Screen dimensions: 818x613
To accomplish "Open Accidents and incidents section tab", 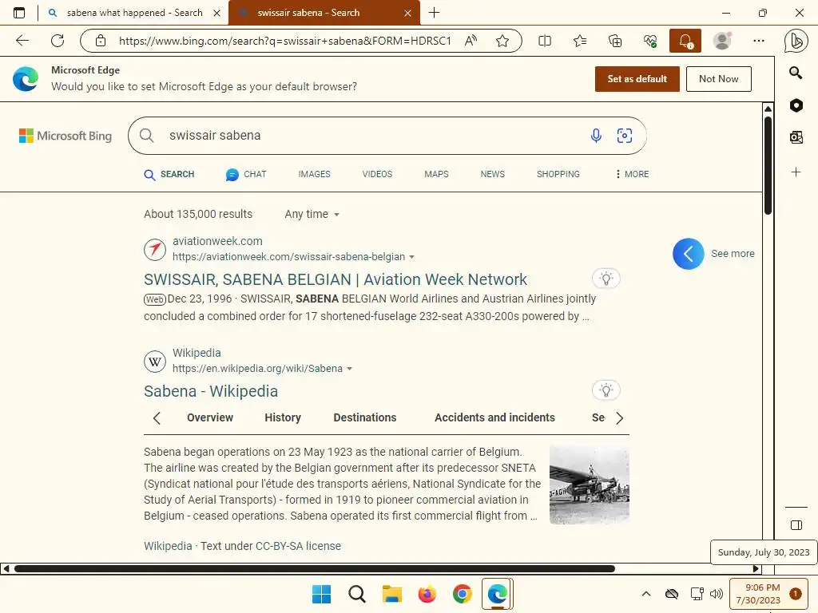I will [494, 417].
